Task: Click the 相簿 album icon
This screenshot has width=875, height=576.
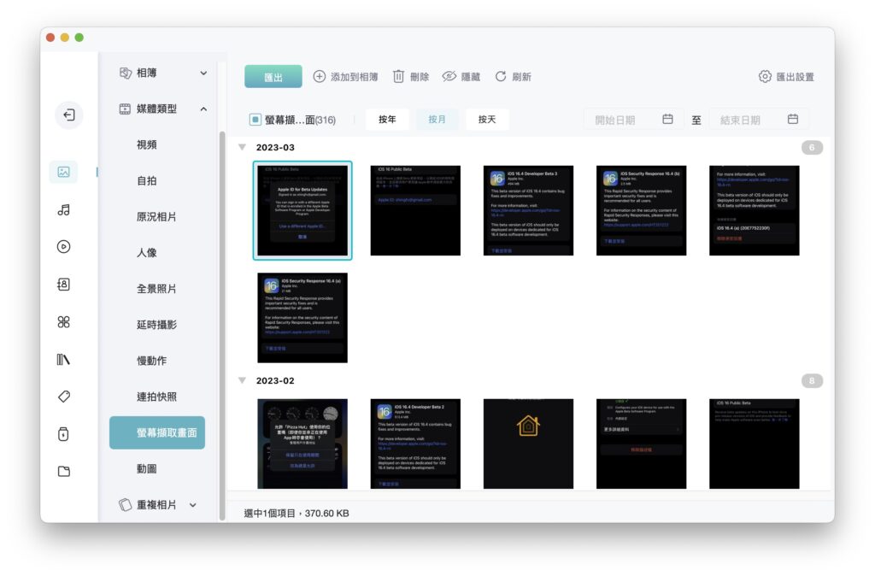Action: coord(126,73)
